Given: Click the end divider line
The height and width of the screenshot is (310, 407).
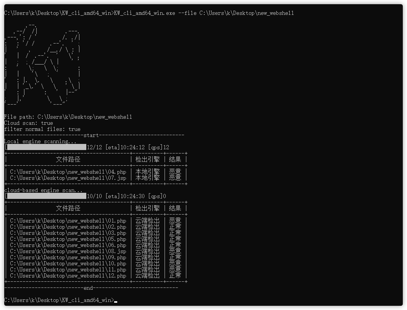Looking at the screenshot, I should tap(88, 288).
